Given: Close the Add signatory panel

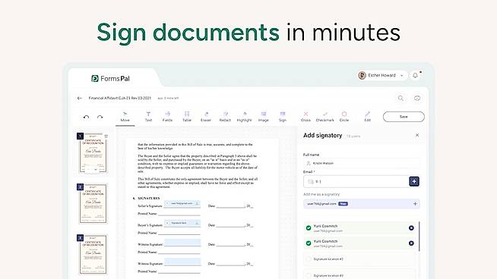Looking at the screenshot, I should pyautogui.click(x=417, y=135).
